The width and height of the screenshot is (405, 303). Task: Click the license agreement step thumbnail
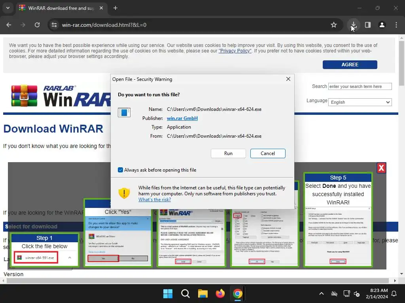[x=191, y=237]
